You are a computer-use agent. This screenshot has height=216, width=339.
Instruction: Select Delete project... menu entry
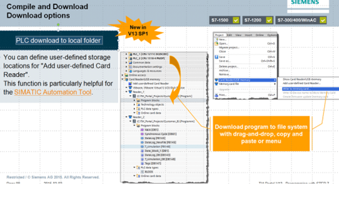tap(228, 66)
